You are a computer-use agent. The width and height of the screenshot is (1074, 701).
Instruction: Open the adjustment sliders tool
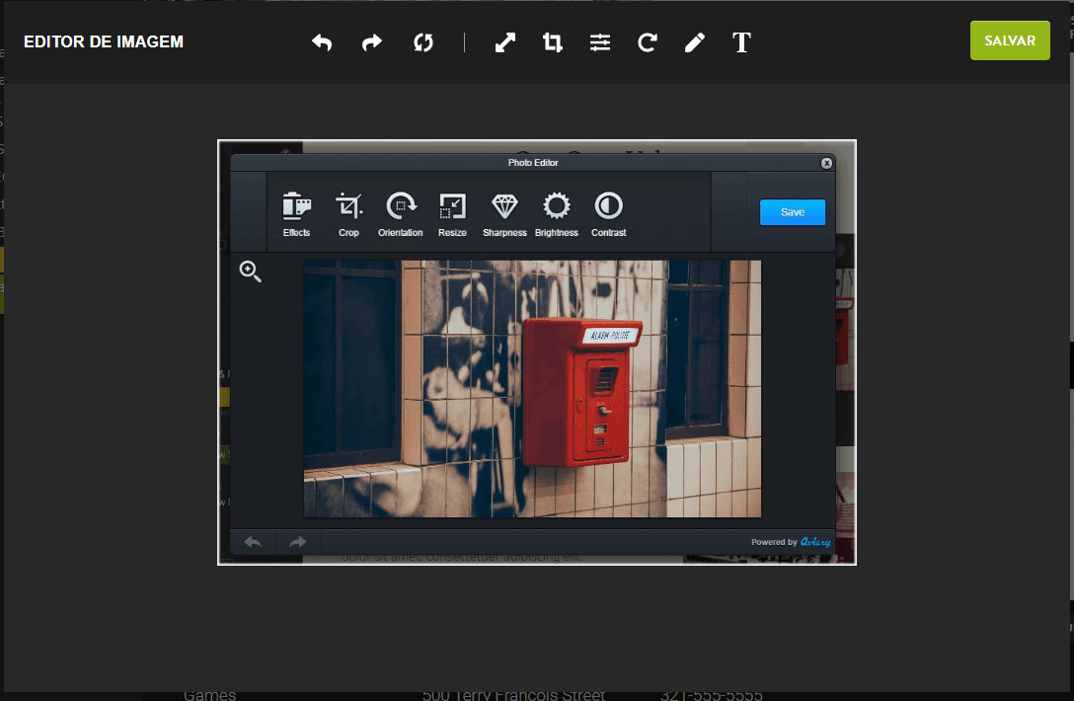click(600, 42)
